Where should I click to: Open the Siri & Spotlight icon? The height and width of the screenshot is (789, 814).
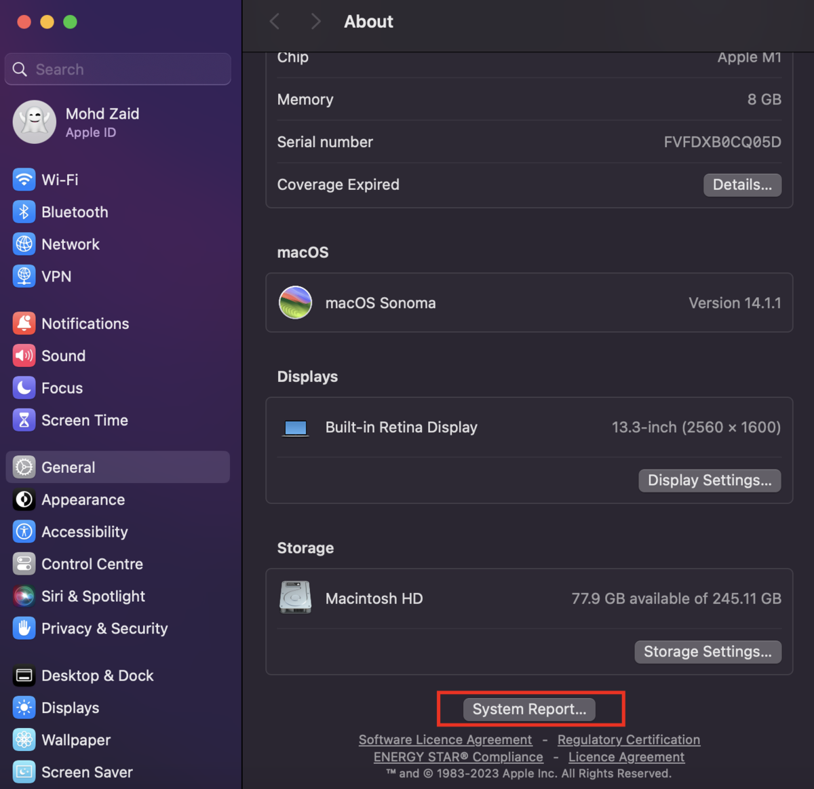(24, 596)
